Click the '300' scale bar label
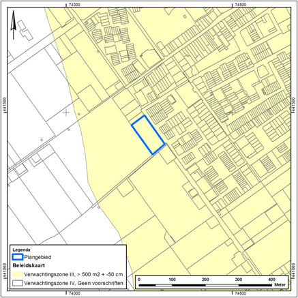The image size is (298, 298). coord(239,280)
